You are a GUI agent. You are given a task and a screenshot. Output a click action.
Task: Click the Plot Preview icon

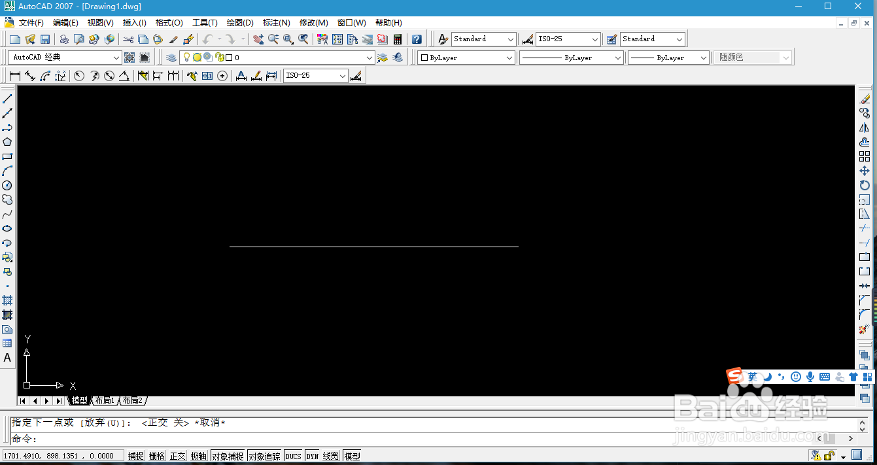79,39
